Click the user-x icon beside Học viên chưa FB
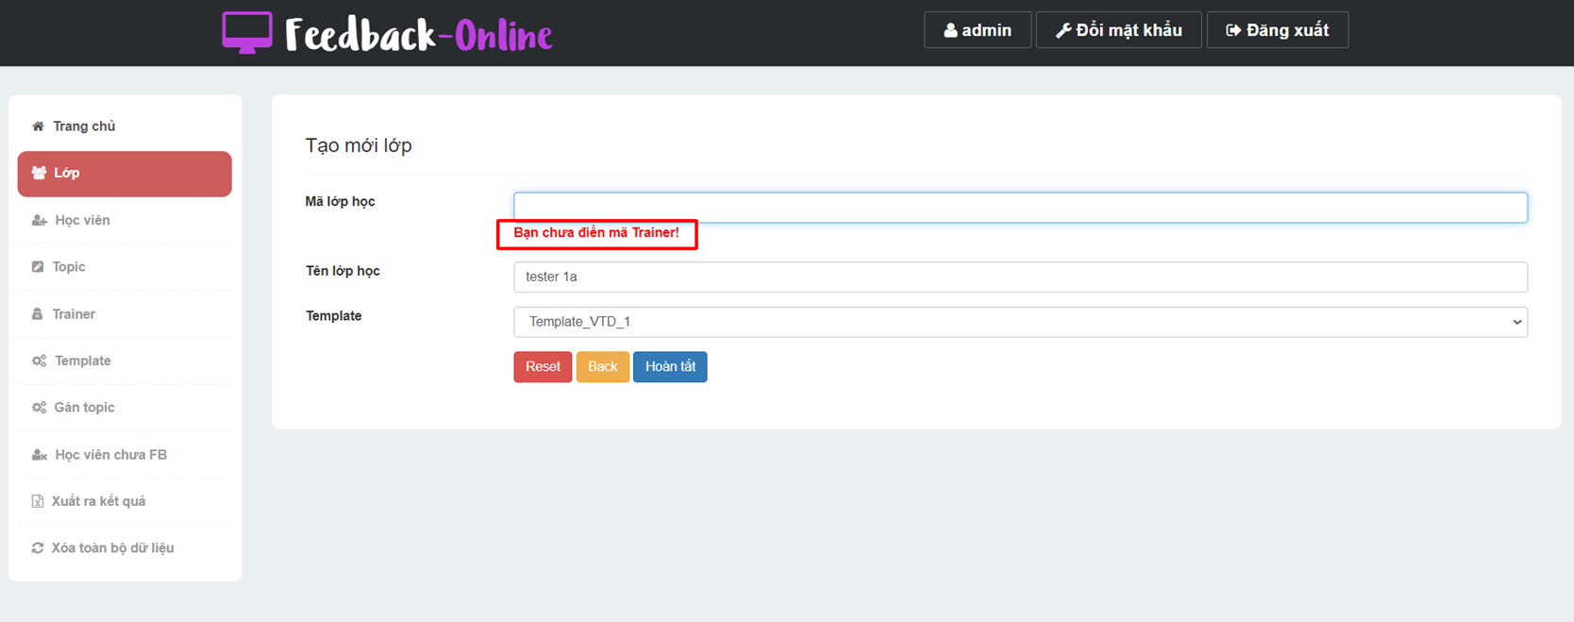 (x=39, y=455)
